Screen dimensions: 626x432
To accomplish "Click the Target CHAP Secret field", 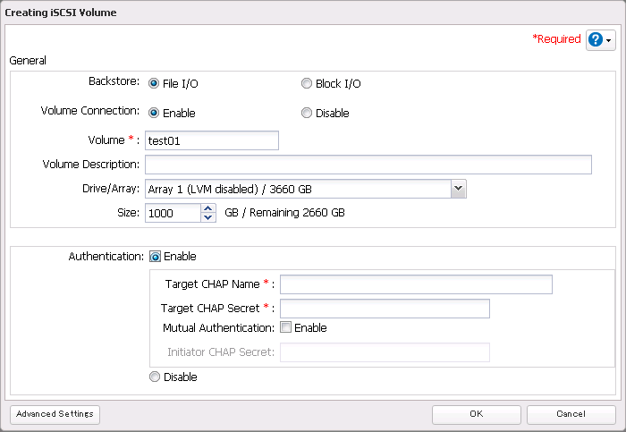I will pos(385,309).
